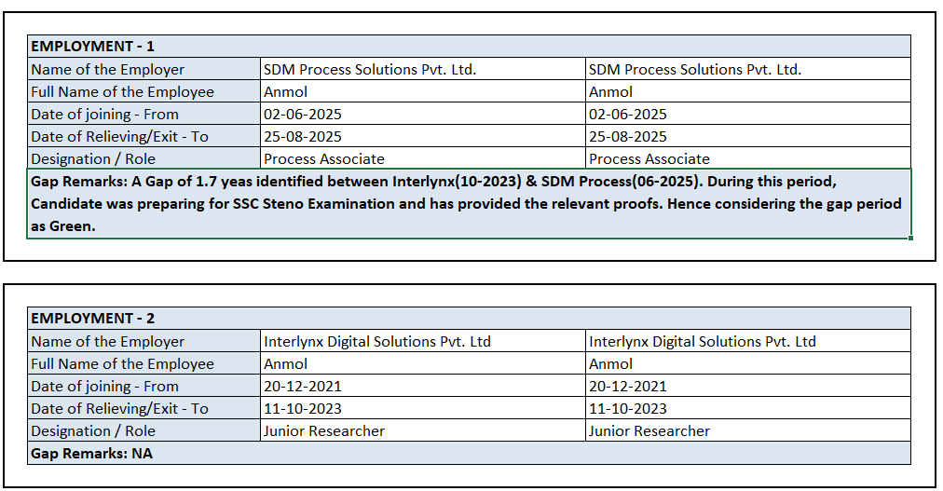The height and width of the screenshot is (491, 943).
Task: Click the first SDM Process Solutions employer cell
Action: click(x=423, y=69)
